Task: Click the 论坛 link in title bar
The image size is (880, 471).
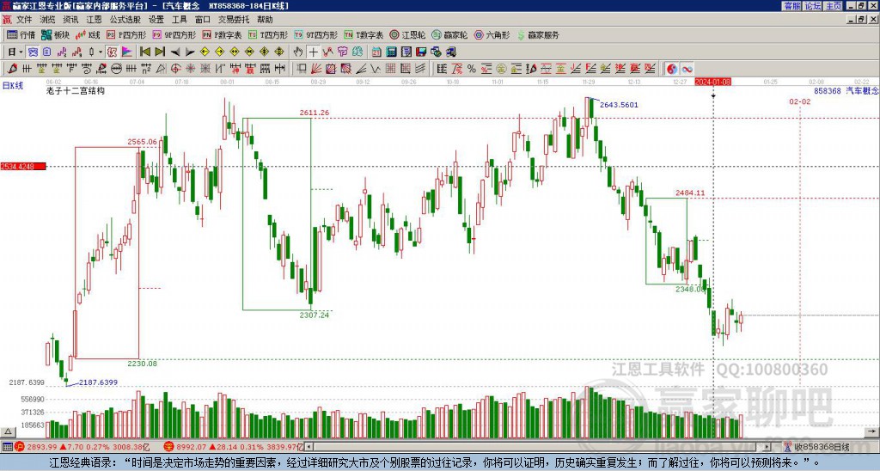Action: click(x=813, y=6)
